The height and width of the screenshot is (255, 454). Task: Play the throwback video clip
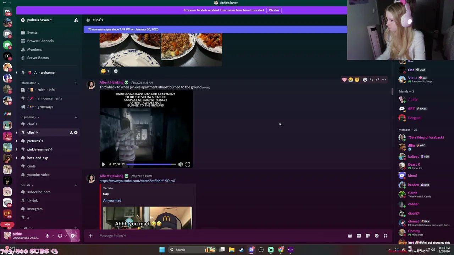tap(103, 164)
